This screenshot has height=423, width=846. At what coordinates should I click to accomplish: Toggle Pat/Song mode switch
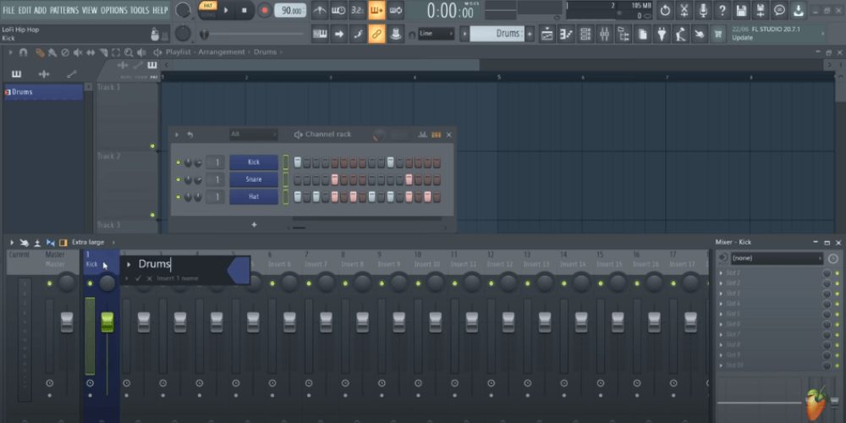(x=207, y=9)
